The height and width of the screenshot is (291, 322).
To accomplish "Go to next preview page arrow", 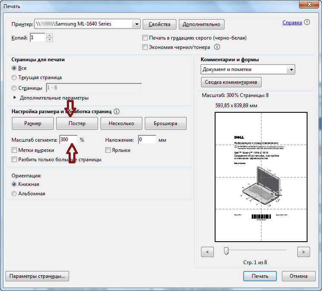I will [x=303, y=252].
